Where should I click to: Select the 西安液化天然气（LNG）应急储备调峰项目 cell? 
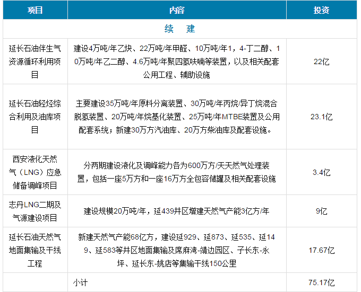(x=35, y=172)
